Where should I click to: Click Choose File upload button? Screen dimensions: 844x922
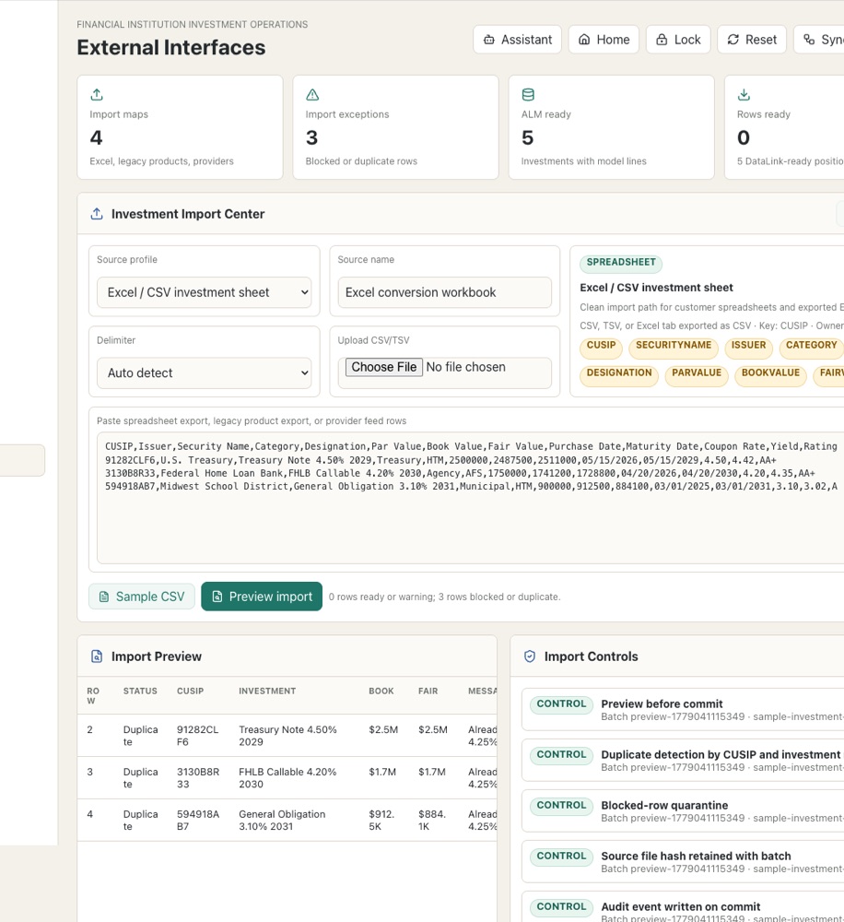[x=384, y=367]
